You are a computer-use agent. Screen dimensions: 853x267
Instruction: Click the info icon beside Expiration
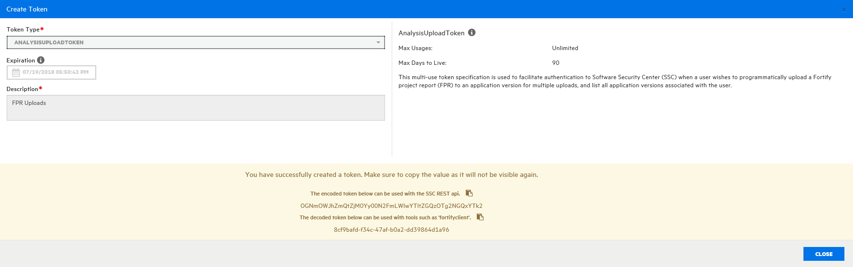[41, 60]
